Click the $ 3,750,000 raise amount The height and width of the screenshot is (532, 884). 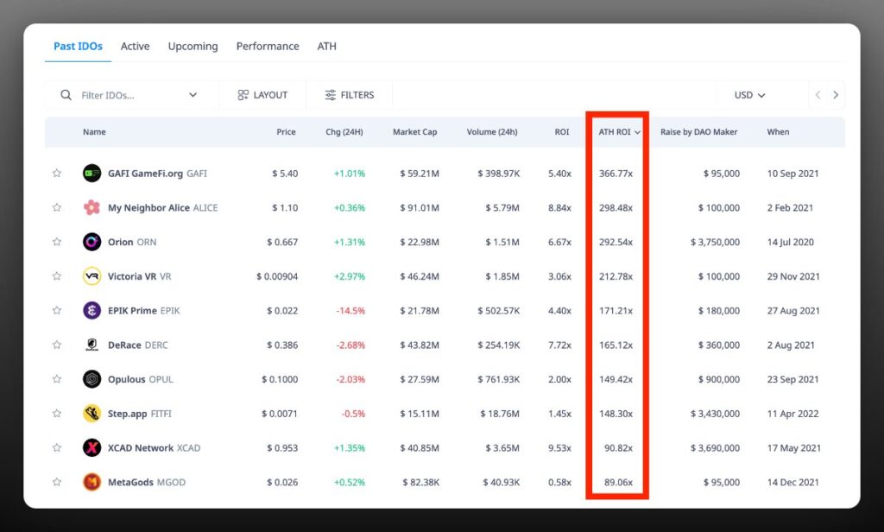pyautogui.click(x=715, y=242)
